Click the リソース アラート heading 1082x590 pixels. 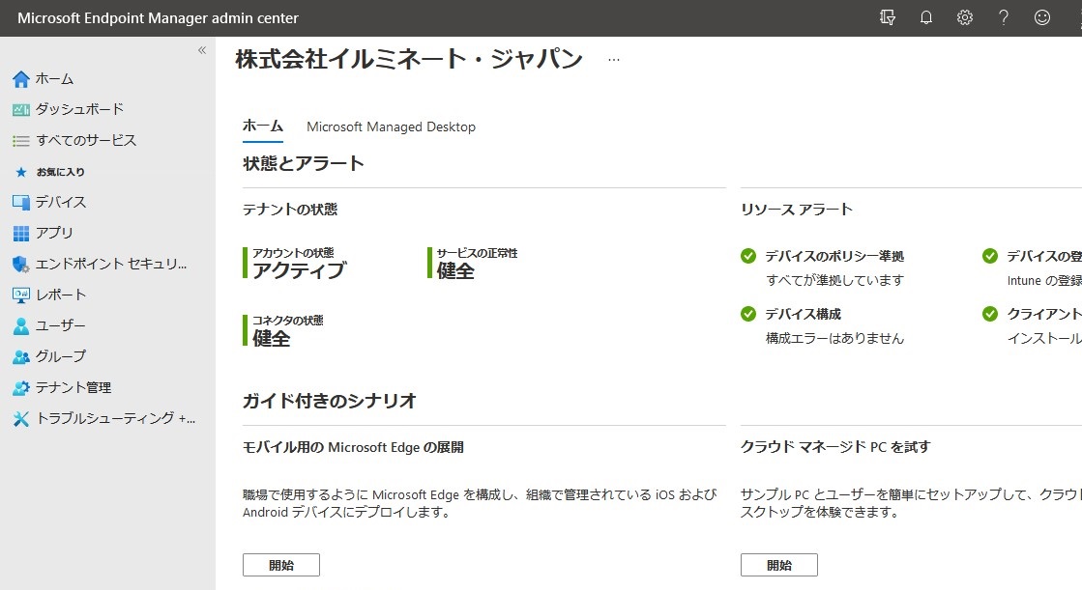[797, 210]
